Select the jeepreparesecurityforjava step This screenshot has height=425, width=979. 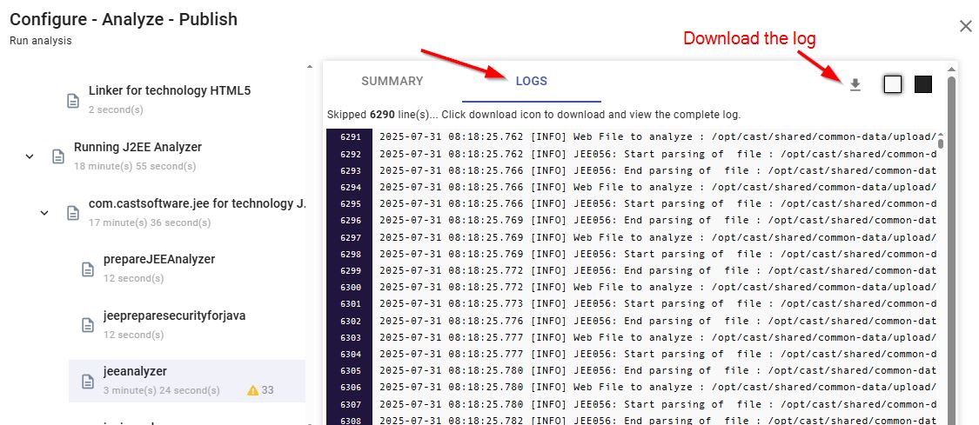point(174,315)
